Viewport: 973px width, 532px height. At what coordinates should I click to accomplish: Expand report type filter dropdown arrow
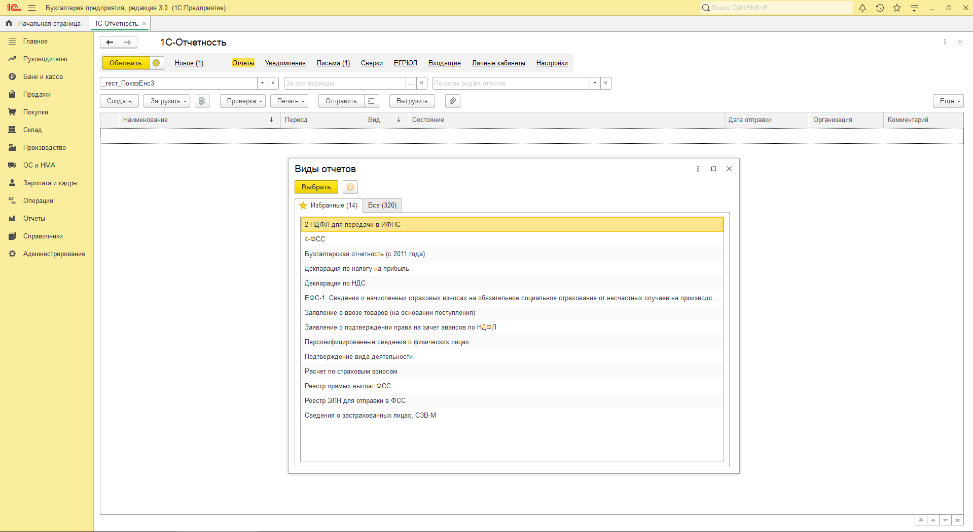tap(595, 83)
